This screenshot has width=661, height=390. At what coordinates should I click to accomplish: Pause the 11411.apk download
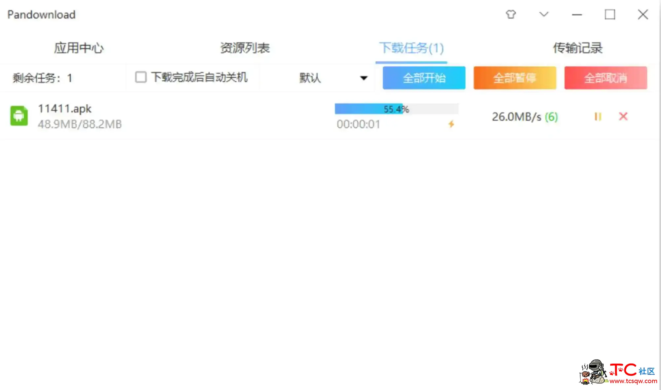(x=598, y=116)
